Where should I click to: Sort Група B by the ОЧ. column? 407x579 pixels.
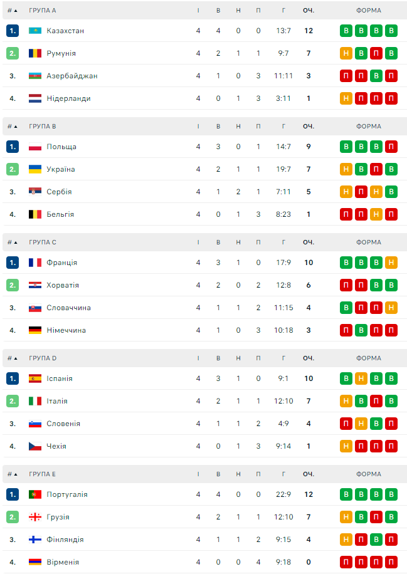coord(309,127)
